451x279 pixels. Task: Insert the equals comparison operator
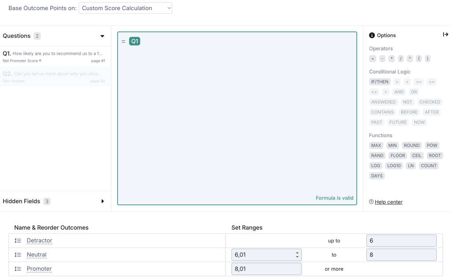point(386,92)
